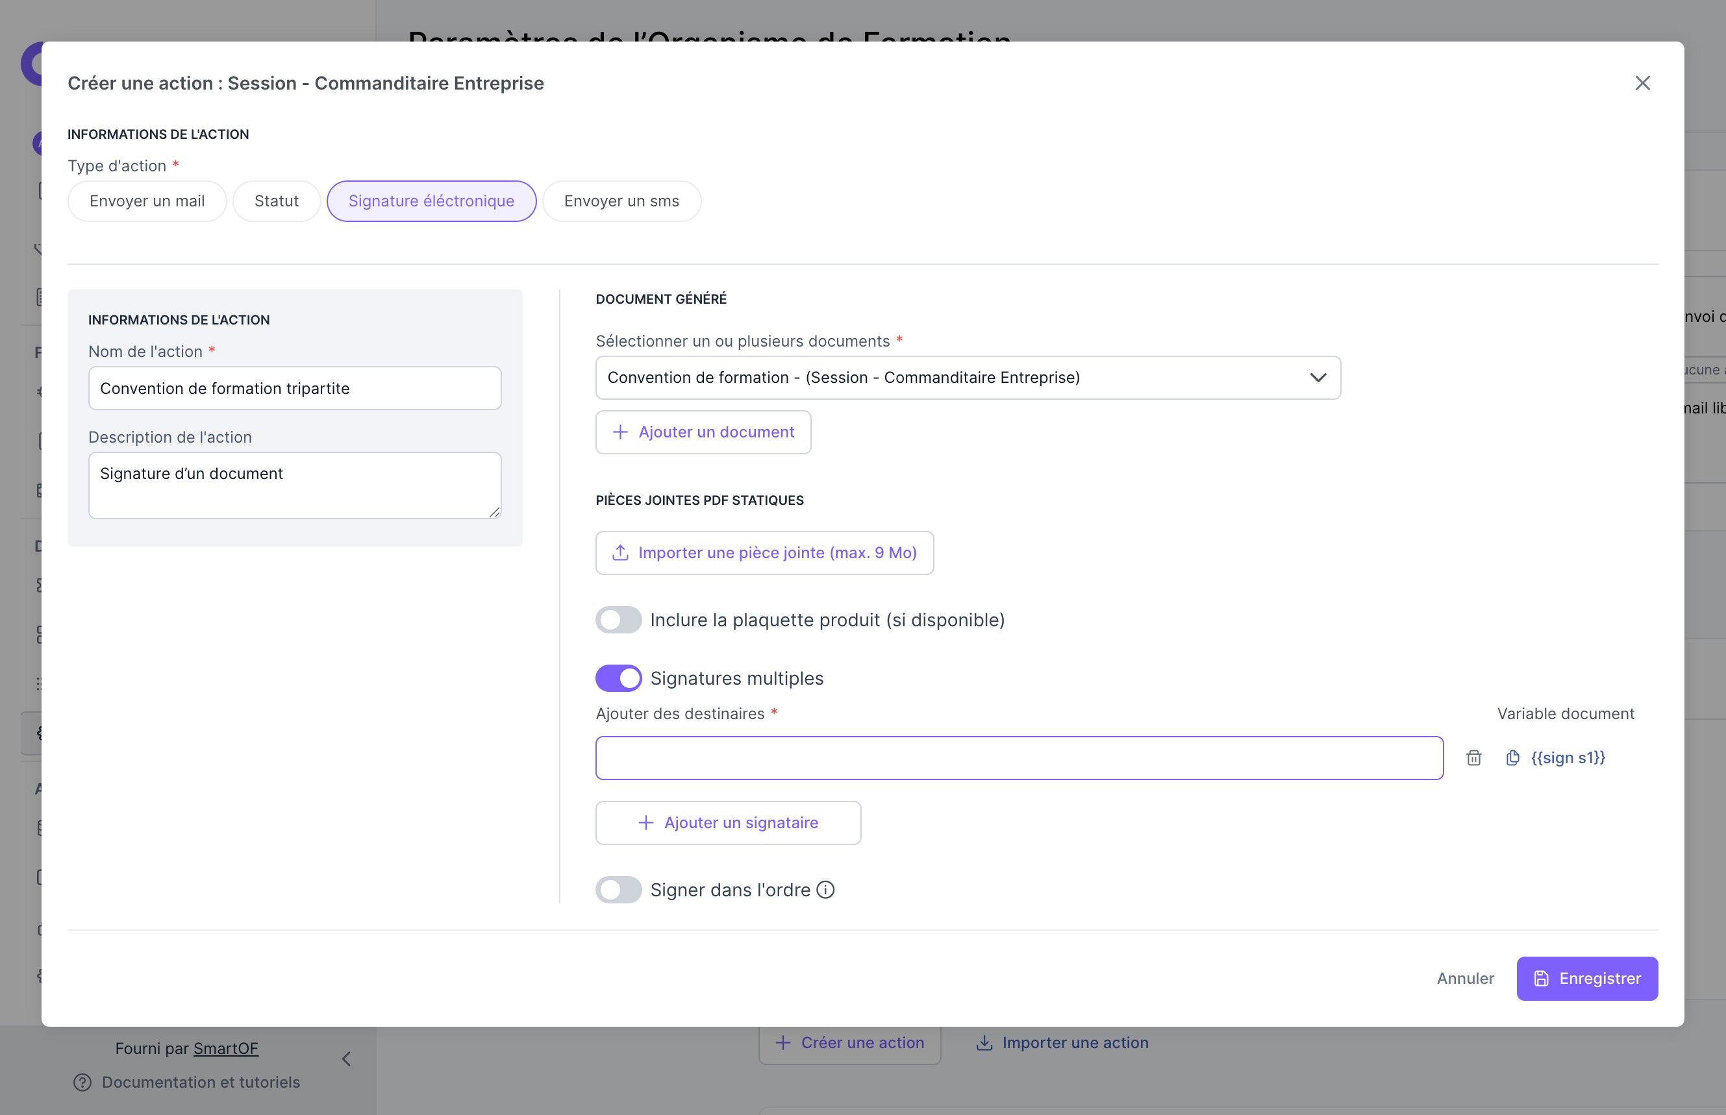Add another signer with Ajouter un signataire

[728, 823]
